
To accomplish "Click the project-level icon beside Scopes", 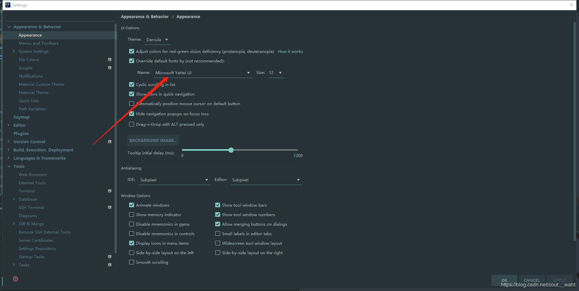I will tap(110, 68).
